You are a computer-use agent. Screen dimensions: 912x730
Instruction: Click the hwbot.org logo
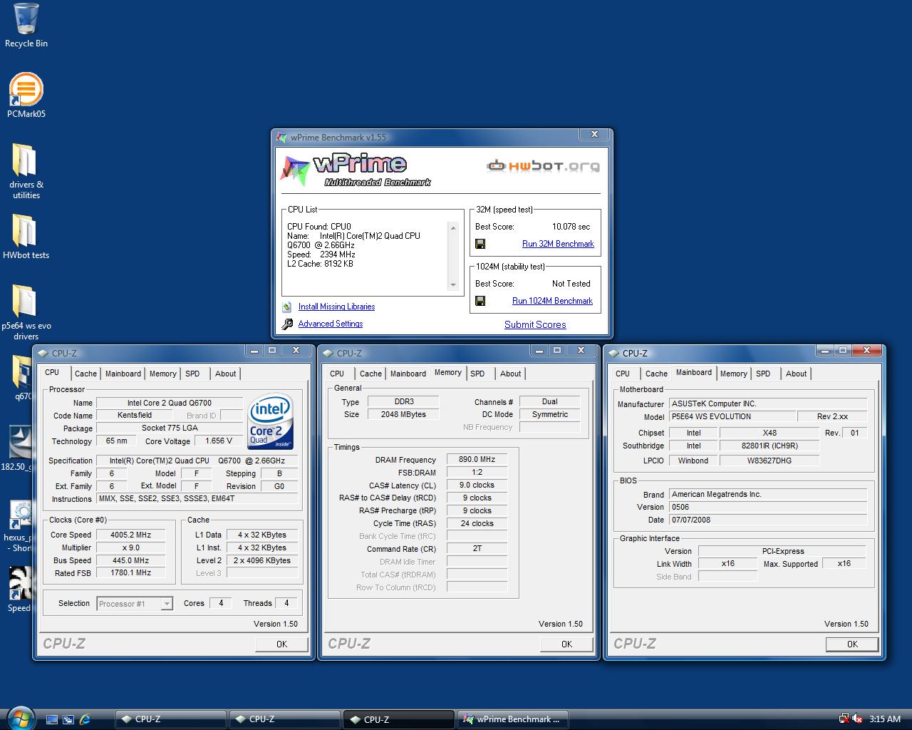(x=543, y=166)
